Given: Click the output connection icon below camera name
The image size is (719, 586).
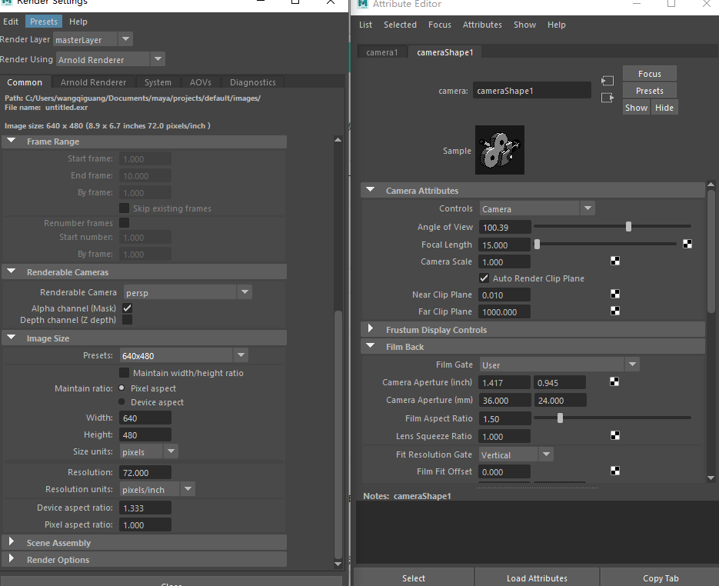Looking at the screenshot, I should tap(607, 98).
